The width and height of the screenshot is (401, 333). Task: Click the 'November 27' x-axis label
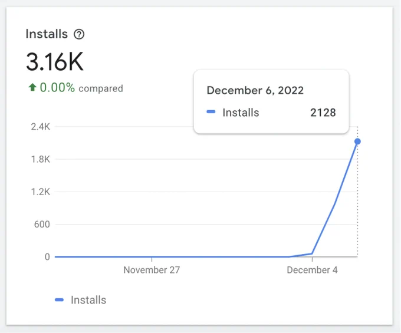point(152,270)
